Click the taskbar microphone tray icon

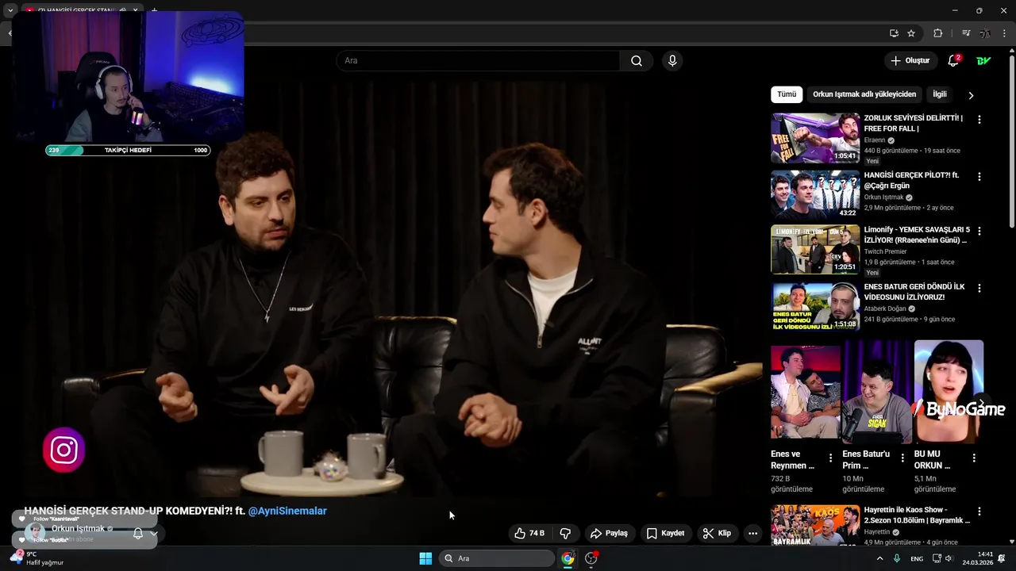pyautogui.click(x=897, y=558)
